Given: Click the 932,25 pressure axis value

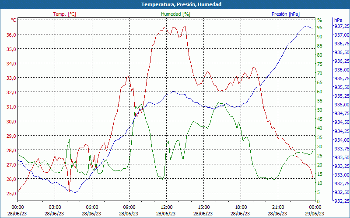Looking at the screenshot, I should [342, 201].
